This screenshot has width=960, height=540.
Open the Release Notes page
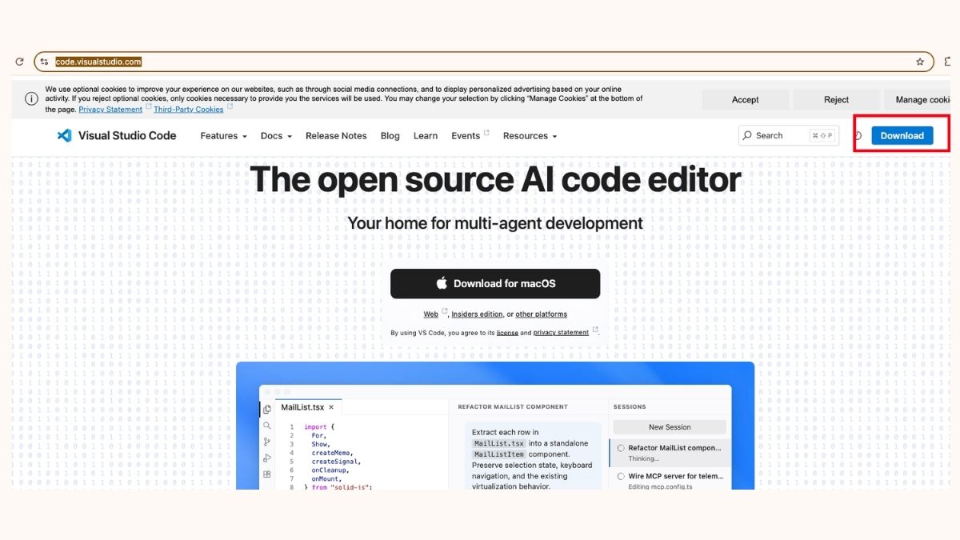(336, 136)
